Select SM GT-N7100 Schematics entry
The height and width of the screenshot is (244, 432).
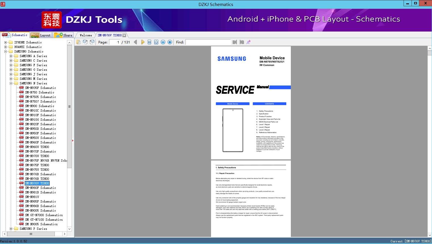[44, 220]
